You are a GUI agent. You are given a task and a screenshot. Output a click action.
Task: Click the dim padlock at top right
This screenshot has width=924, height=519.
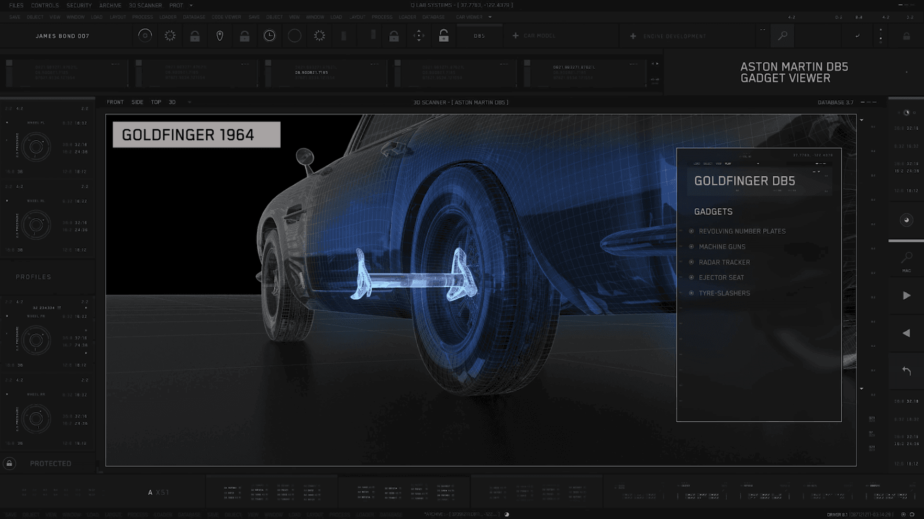(907, 36)
